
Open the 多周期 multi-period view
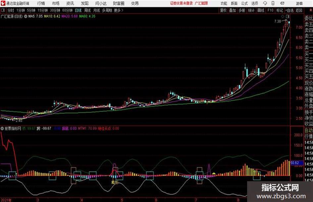point(107,10)
